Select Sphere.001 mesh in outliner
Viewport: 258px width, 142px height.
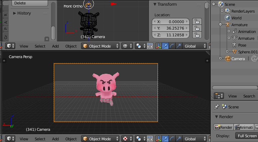point(248,52)
